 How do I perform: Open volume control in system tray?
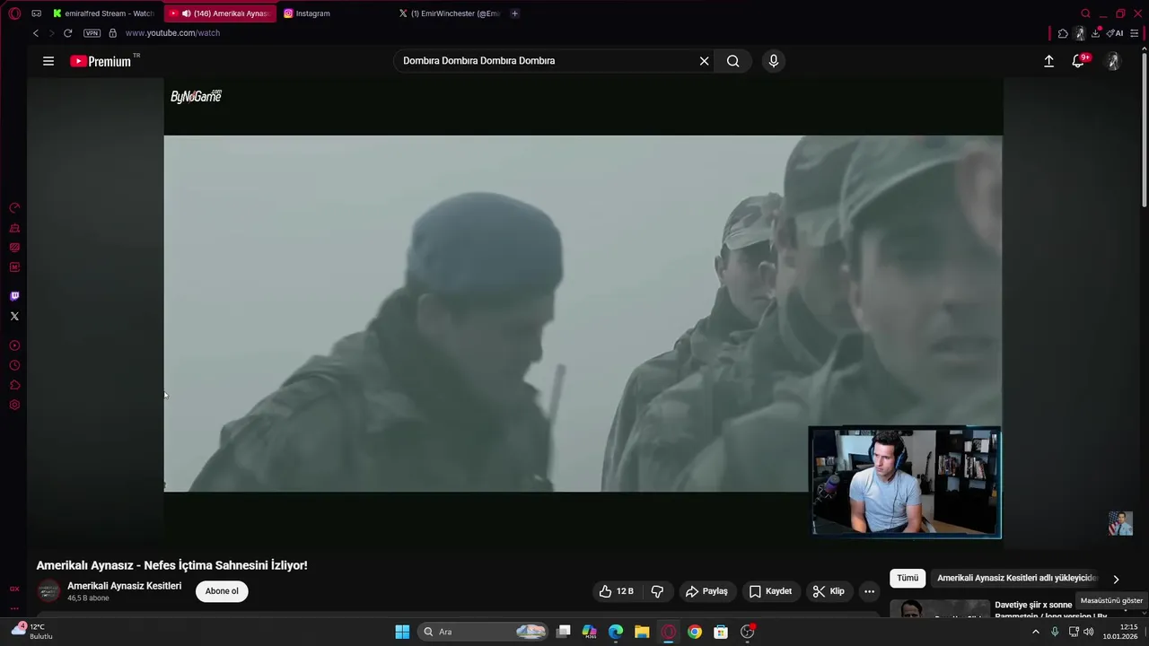(x=1088, y=632)
